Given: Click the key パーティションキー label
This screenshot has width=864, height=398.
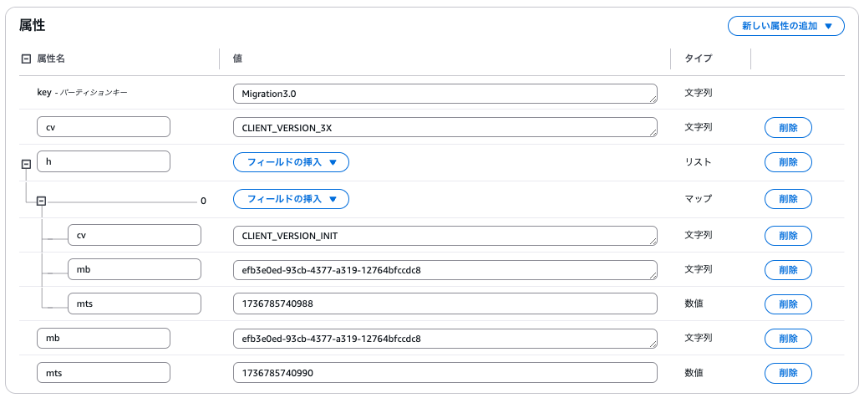Looking at the screenshot, I should (82, 93).
